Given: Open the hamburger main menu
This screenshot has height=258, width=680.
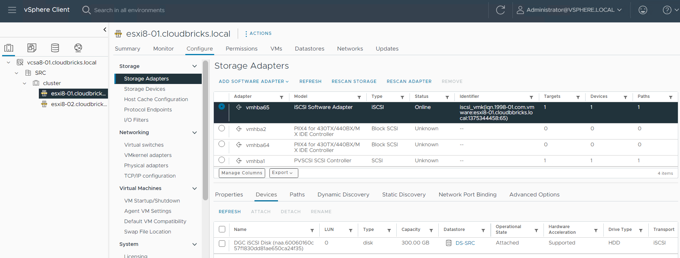Looking at the screenshot, I should click(12, 10).
